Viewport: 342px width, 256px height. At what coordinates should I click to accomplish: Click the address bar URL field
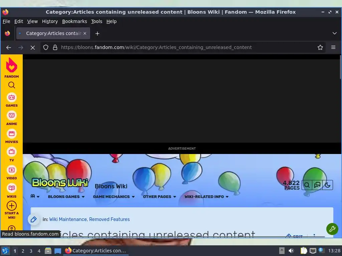(183, 47)
